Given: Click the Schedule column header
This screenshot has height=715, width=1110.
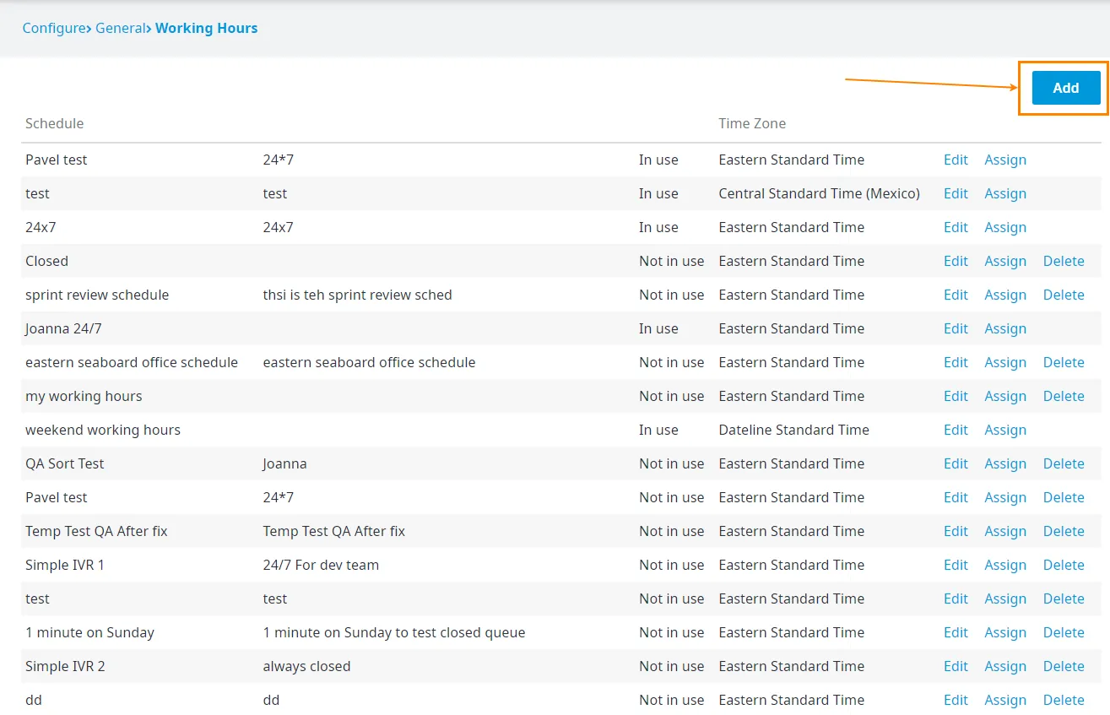Looking at the screenshot, I should (x=54, y=123).
